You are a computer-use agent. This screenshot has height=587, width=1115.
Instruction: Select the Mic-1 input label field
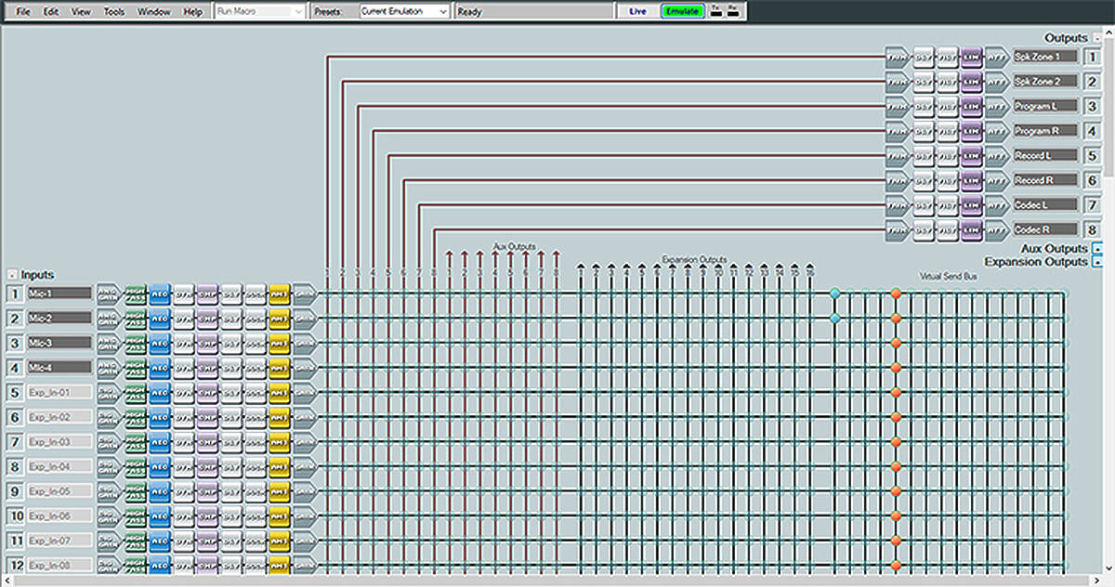59,294
